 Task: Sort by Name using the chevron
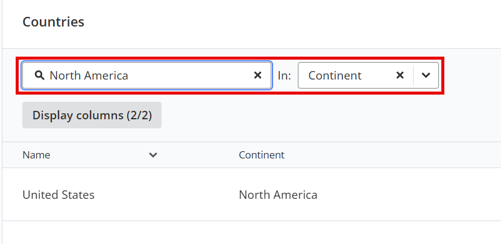click(x=153, y=155)
